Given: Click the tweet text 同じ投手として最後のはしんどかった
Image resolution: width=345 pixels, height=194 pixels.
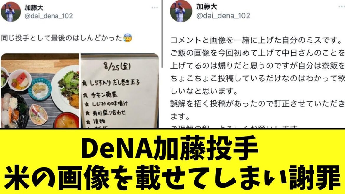Looking at the screenshot, I should 62,38.
